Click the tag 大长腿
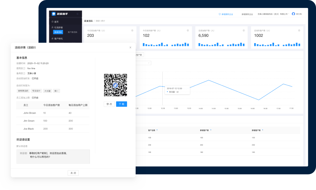 (48, 91)
